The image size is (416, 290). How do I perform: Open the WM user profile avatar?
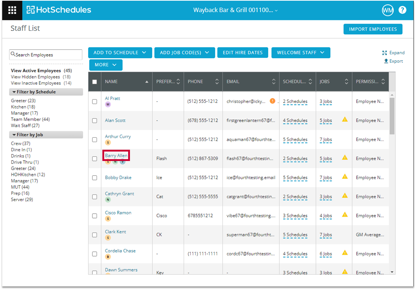(388, 10)
